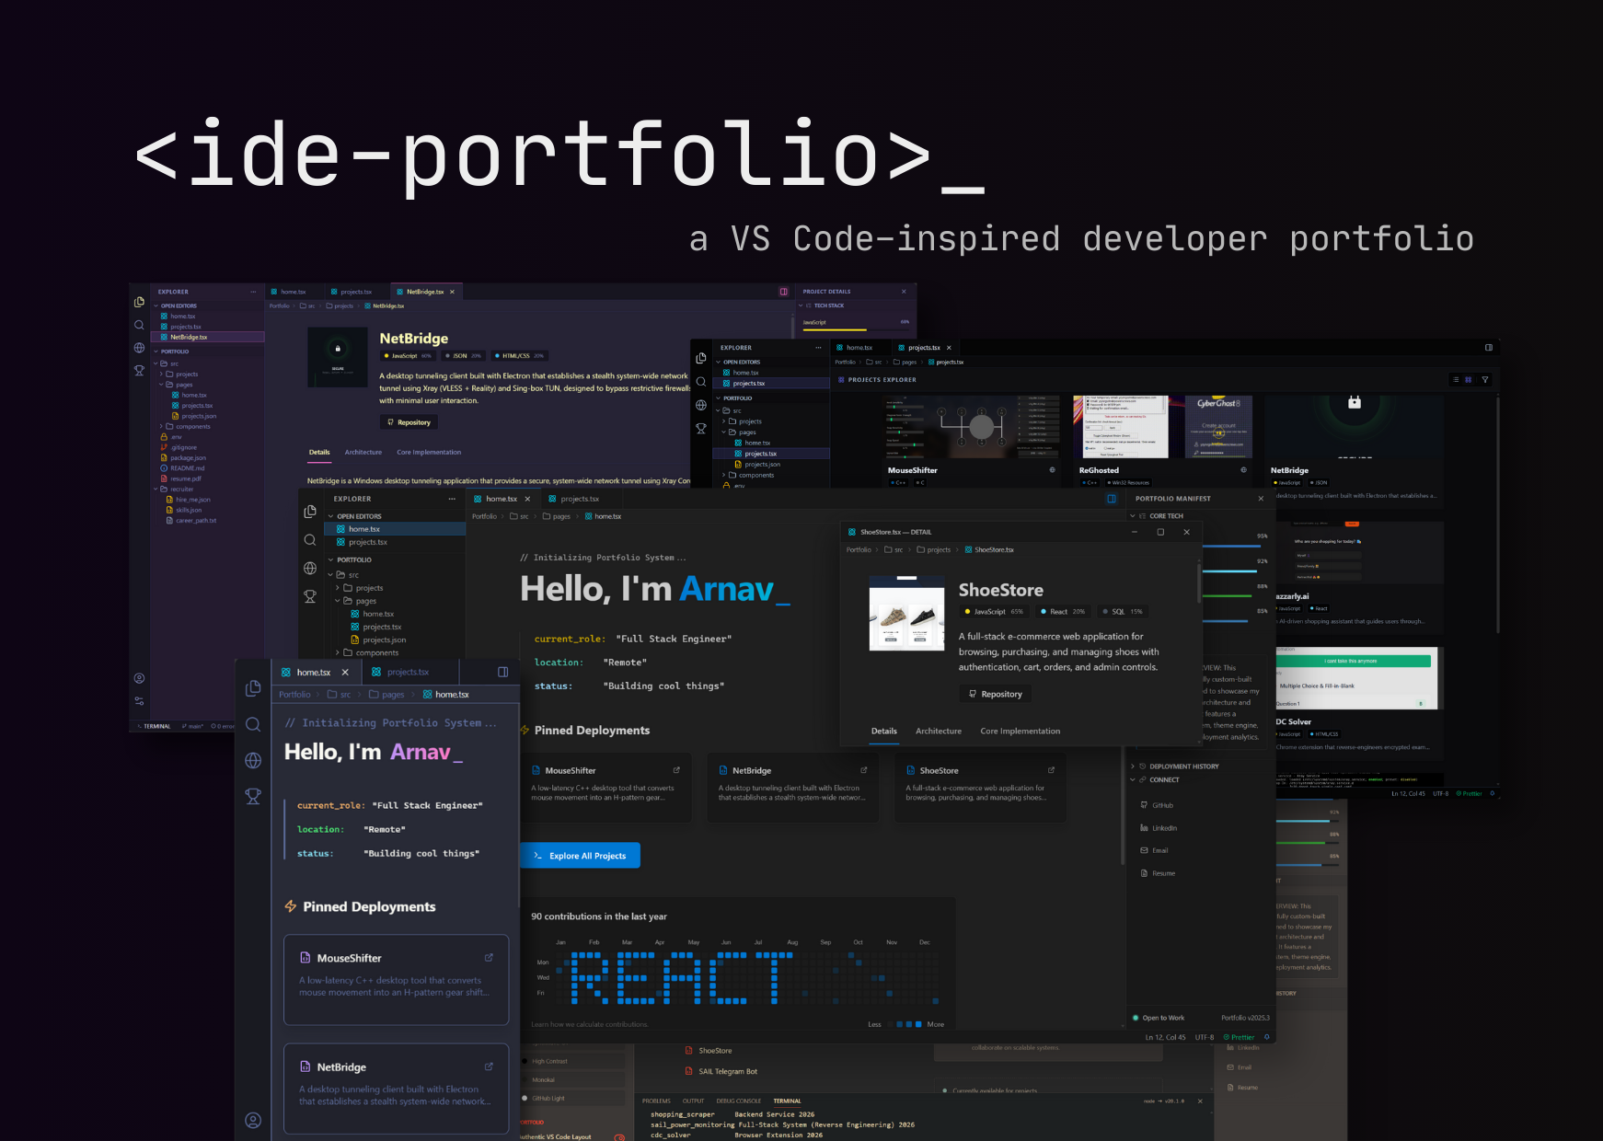Open the account icon in the purple-Arnav window

pyautogui.click(x=253, y=1120)
